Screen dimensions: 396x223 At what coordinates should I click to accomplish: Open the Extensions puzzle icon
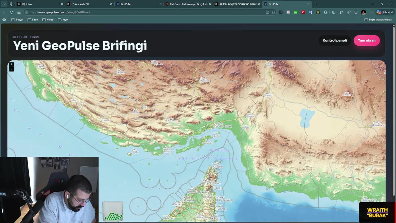tap(325, 12)
